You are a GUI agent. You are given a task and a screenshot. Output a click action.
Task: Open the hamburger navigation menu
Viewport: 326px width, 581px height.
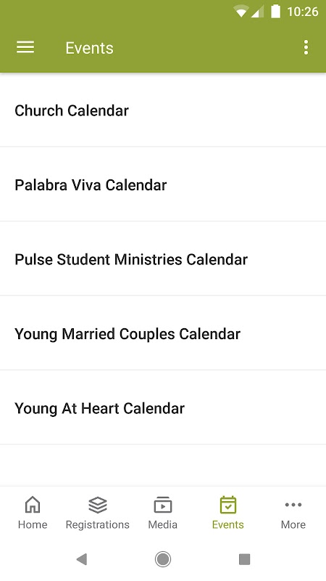tap(25, 47)
